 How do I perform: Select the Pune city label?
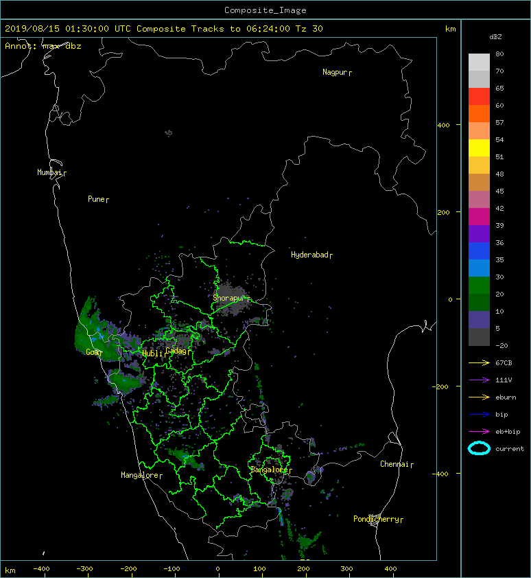[96, 199]
